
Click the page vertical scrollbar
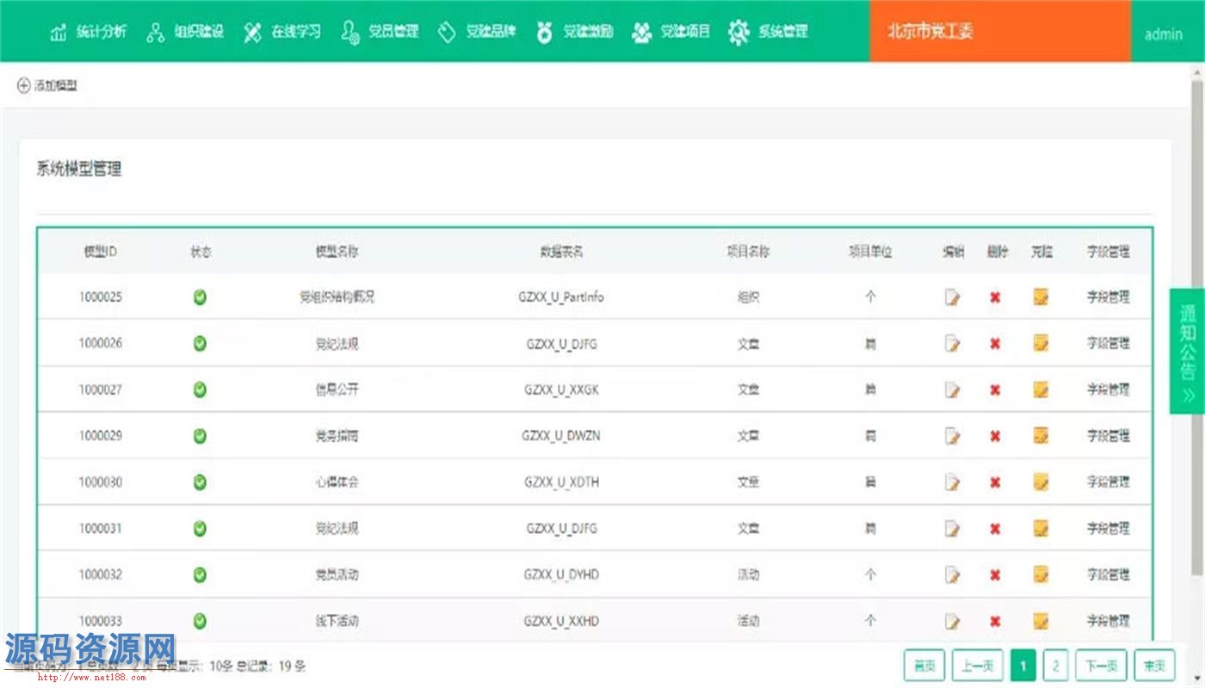1197,327
